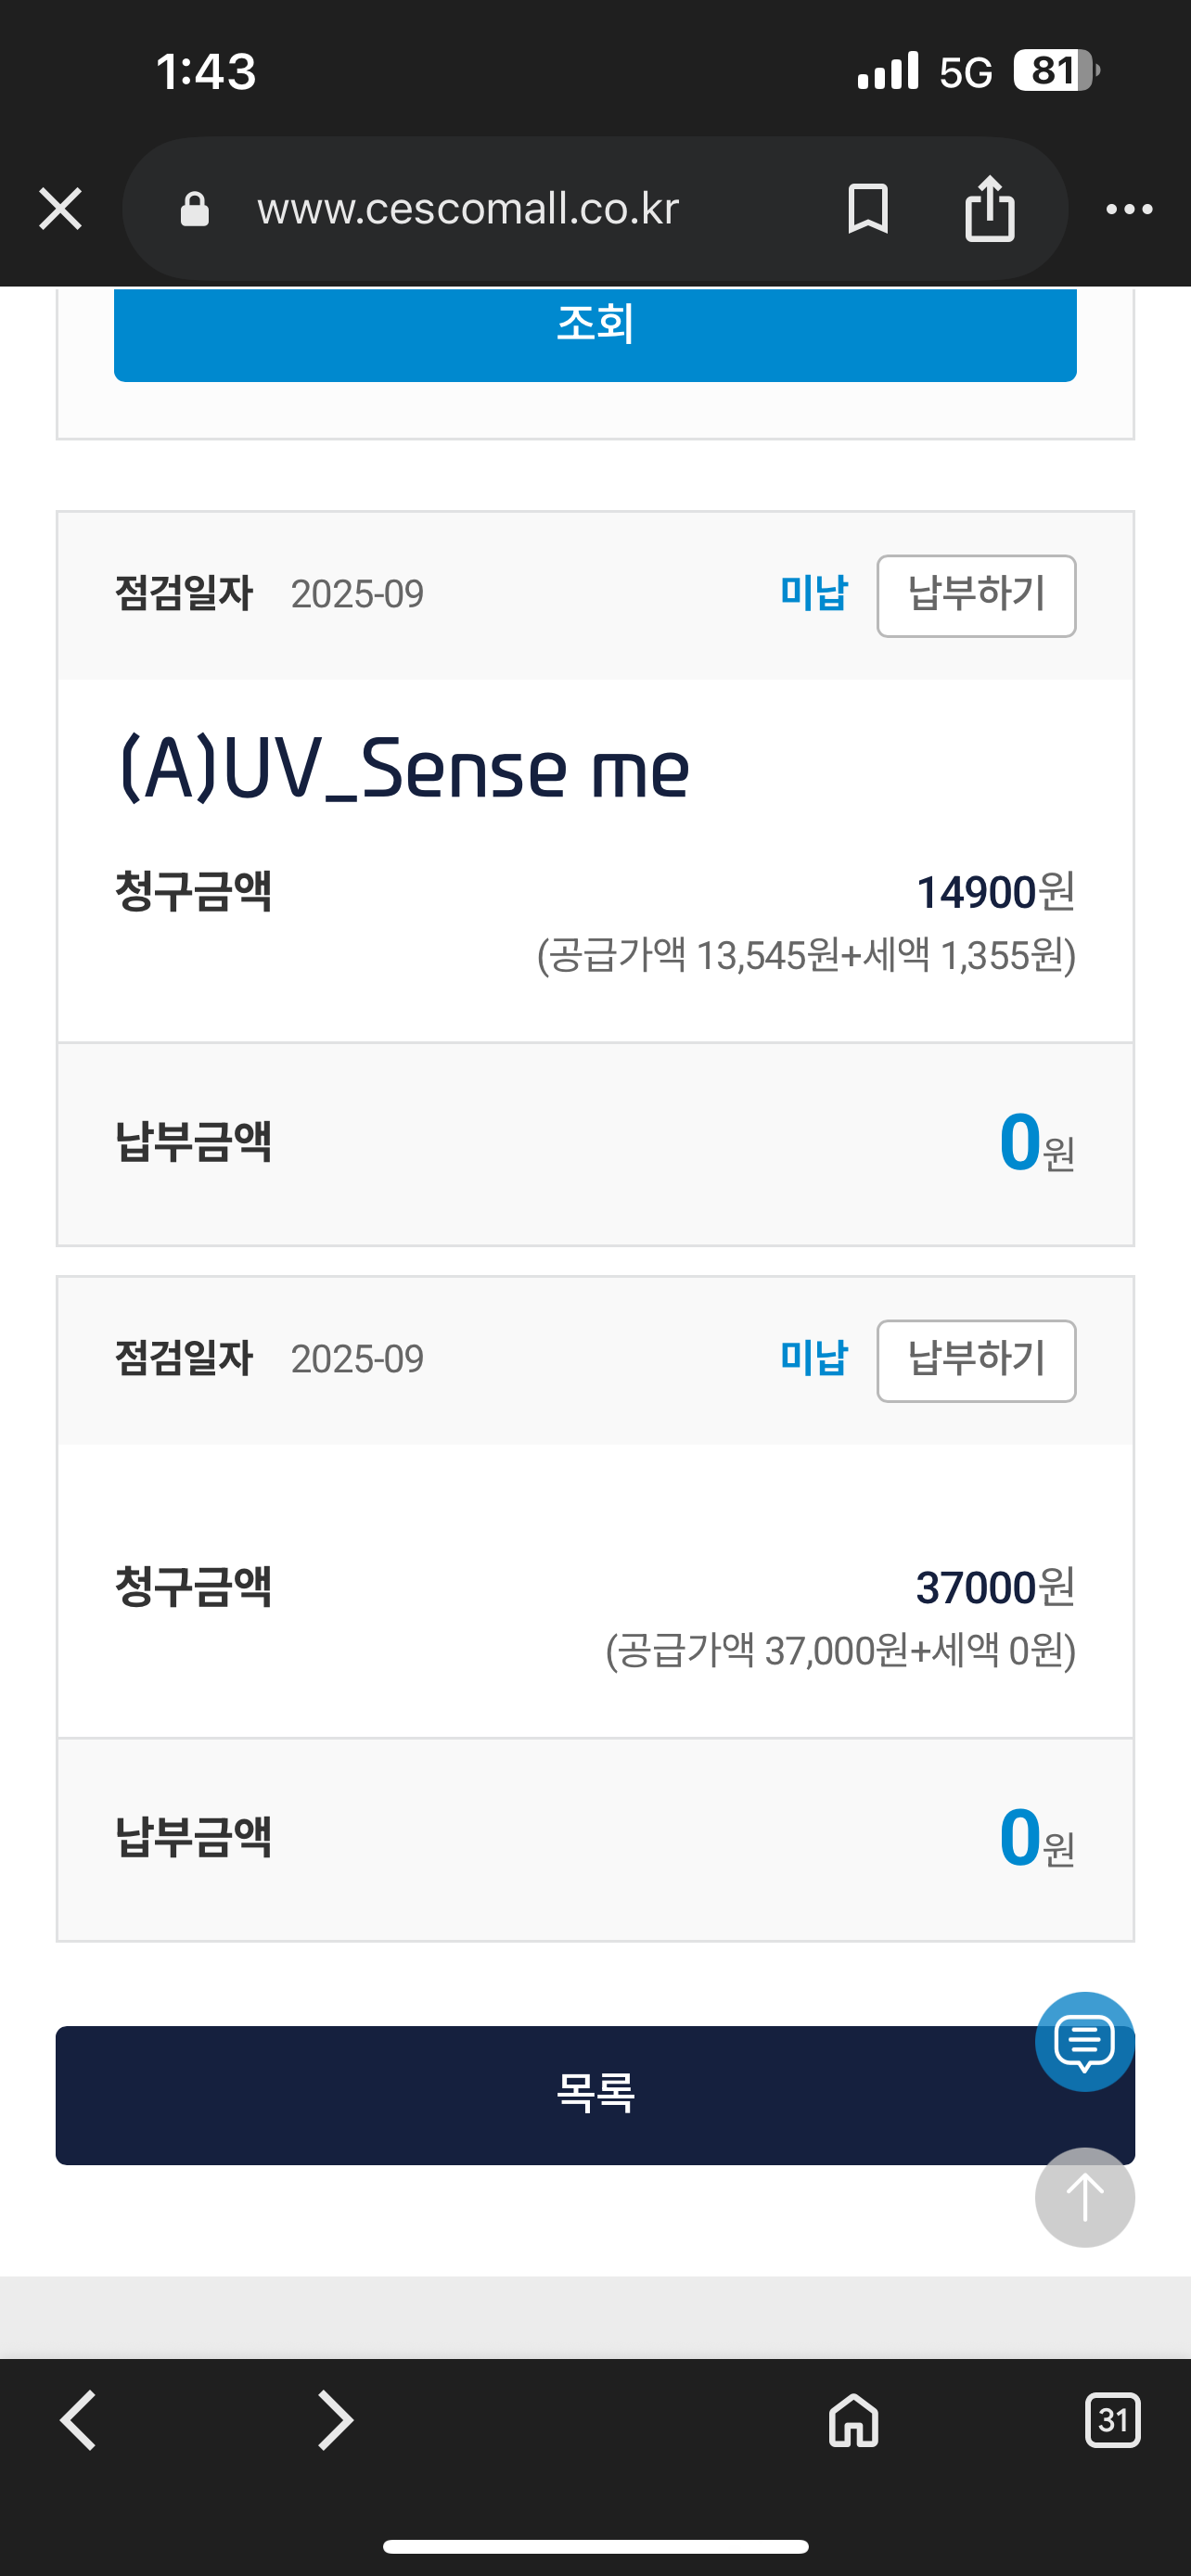Image resolution: width=1191 pixels, height=2576 pixels.
Task: Tap 납부하기 for the UV_Sense me bill
Action: click(x=976, y=595)
